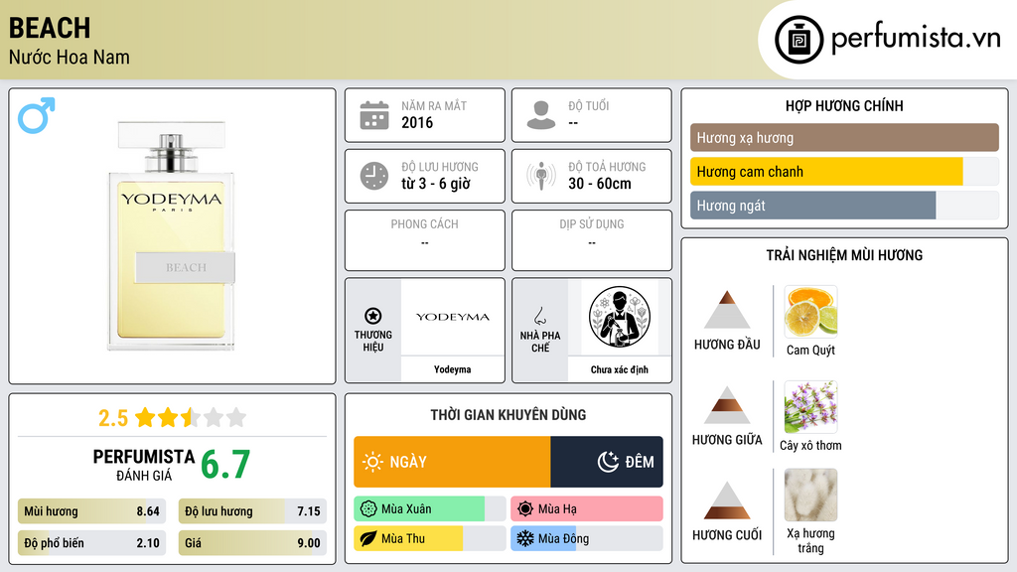Click the Xạ hương trắng note label

point(810,540)
